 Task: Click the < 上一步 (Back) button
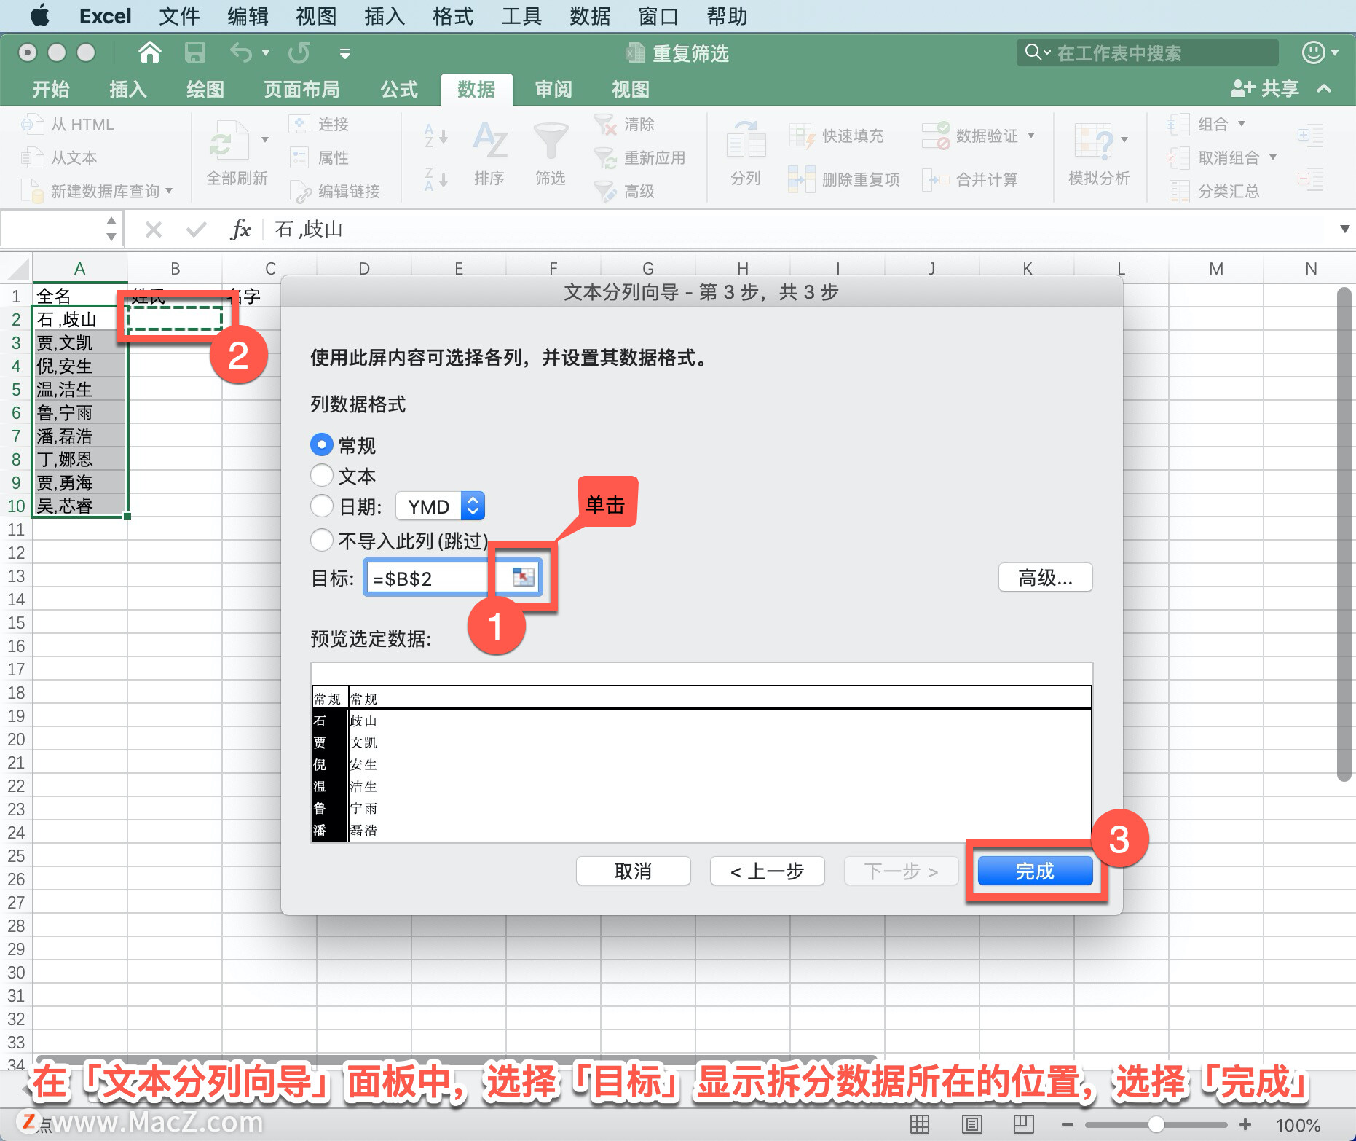767,871
